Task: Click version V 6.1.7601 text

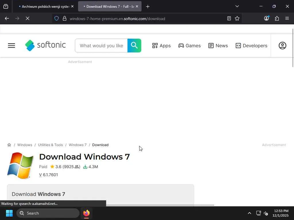Action: coord(48,175)
